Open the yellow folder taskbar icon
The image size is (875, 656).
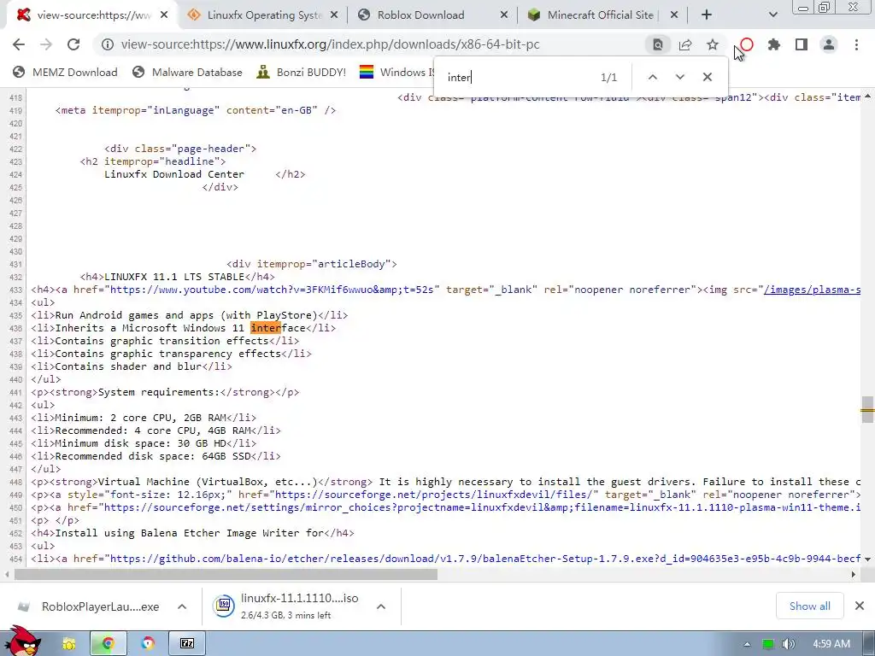(x=68, y=644)
